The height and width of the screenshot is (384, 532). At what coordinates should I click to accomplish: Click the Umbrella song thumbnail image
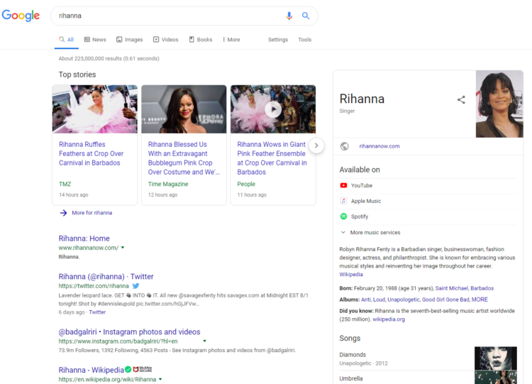pyautogui.click(x=496, y=378)
